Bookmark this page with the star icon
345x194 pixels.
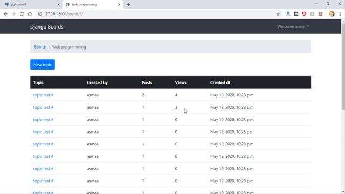tap(278, 14)
